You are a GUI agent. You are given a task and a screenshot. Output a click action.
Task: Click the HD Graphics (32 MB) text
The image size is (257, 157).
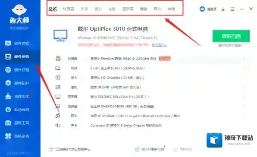(x=117, y=78)
